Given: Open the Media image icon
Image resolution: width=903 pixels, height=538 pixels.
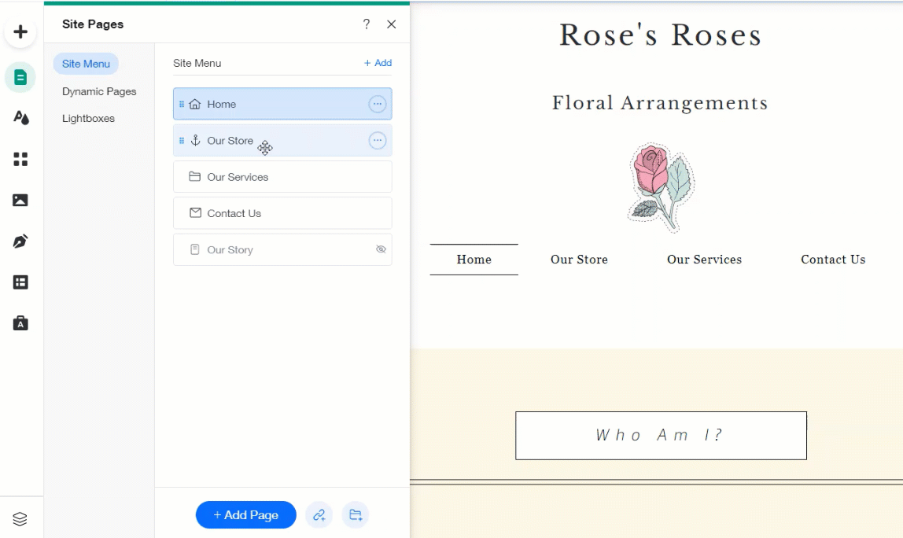Looking at the screenshot, I should point(20,200).
